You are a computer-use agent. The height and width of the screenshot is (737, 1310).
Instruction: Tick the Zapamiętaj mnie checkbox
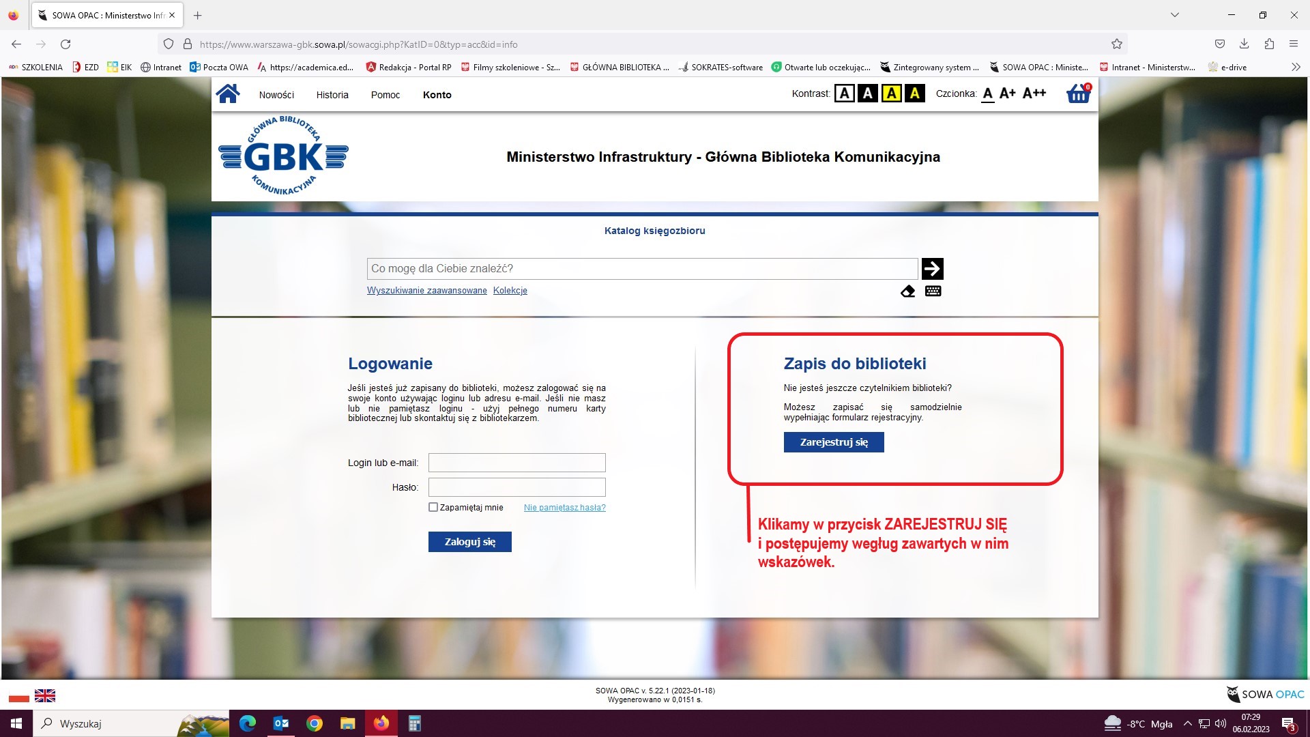433,507
